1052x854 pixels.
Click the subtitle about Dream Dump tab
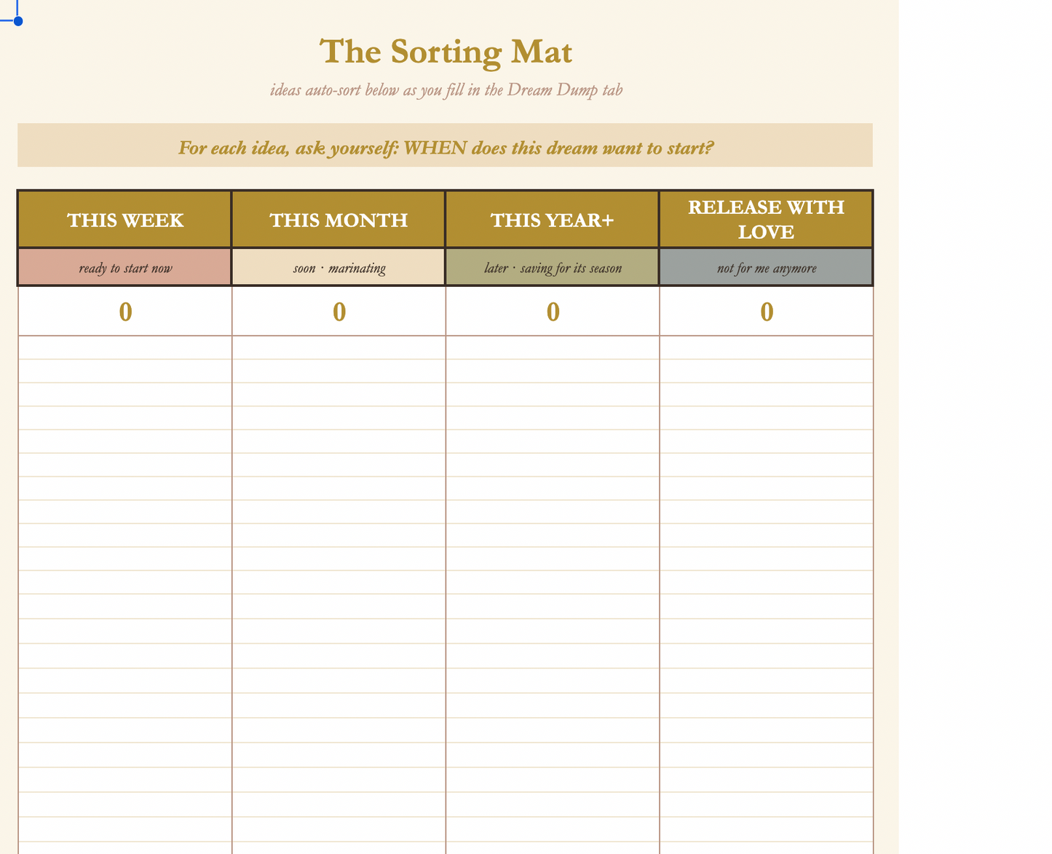click(446, 90)
